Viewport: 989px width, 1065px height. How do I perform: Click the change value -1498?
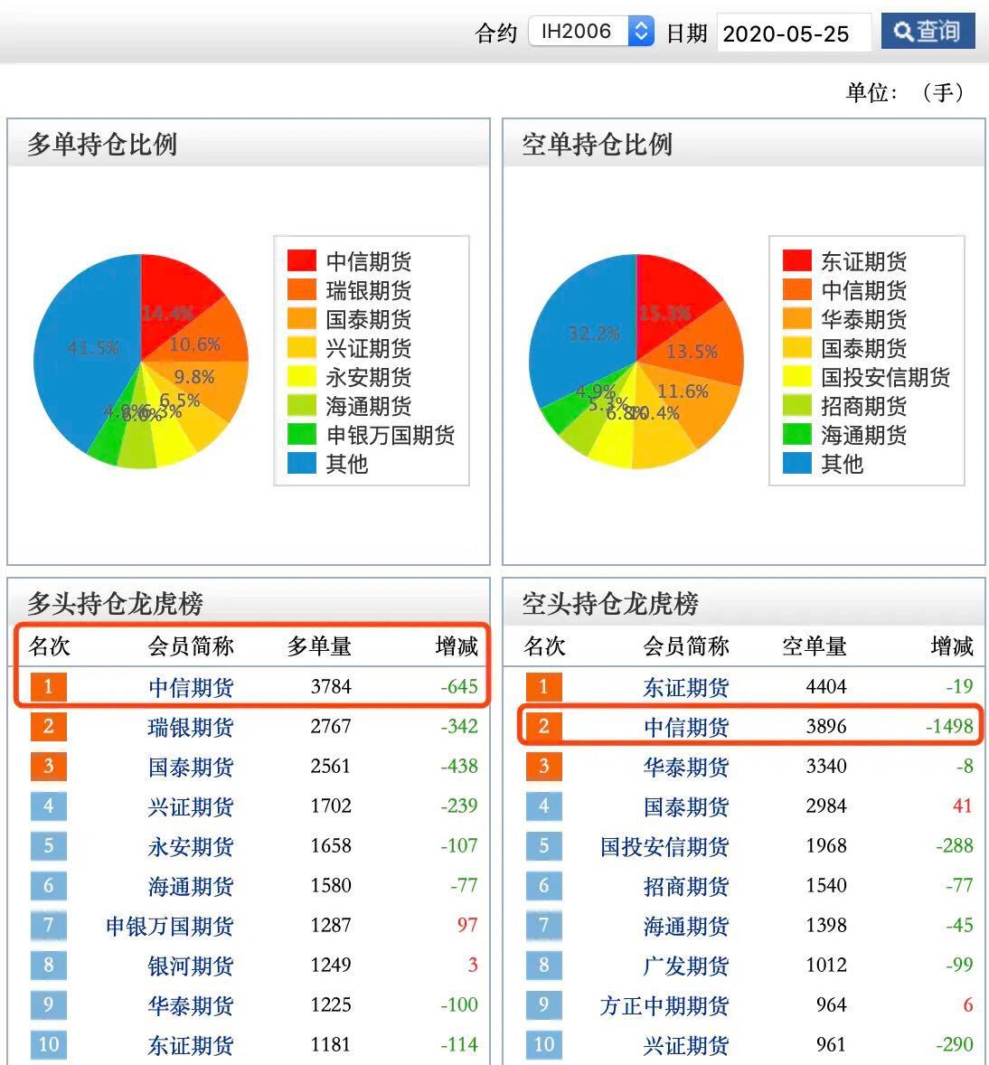tap(949, 727)
